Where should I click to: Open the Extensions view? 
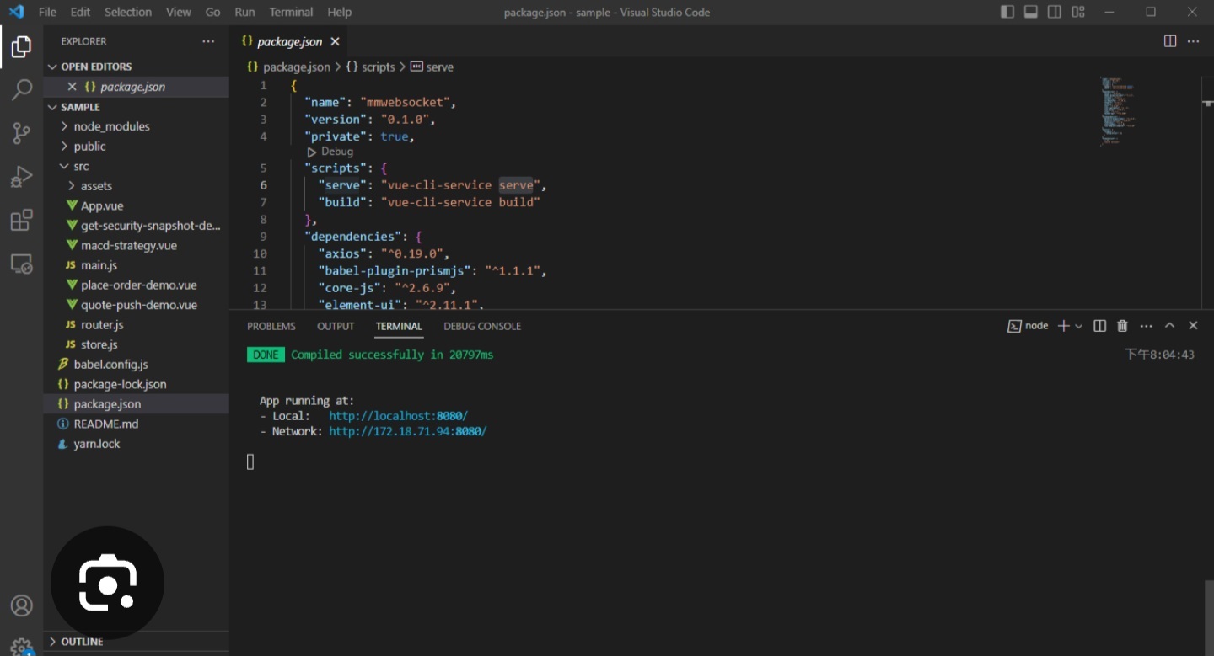point(21,221)
